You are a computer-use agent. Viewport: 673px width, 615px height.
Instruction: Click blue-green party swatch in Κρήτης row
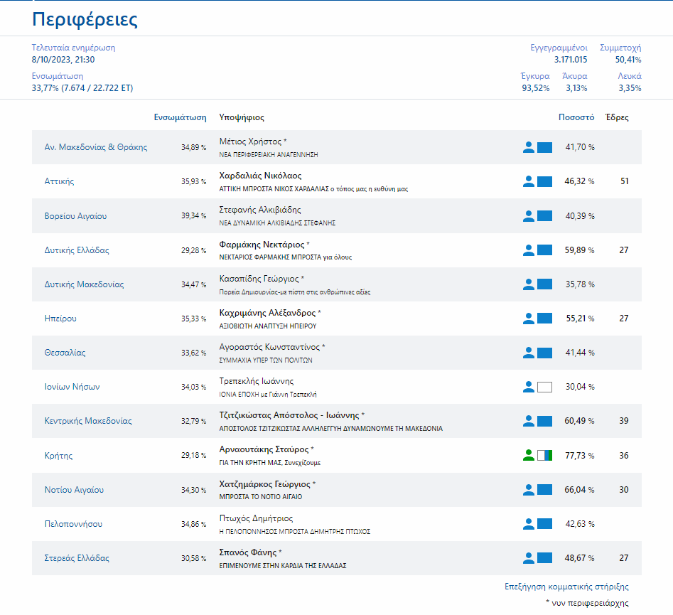coord(544,455)
